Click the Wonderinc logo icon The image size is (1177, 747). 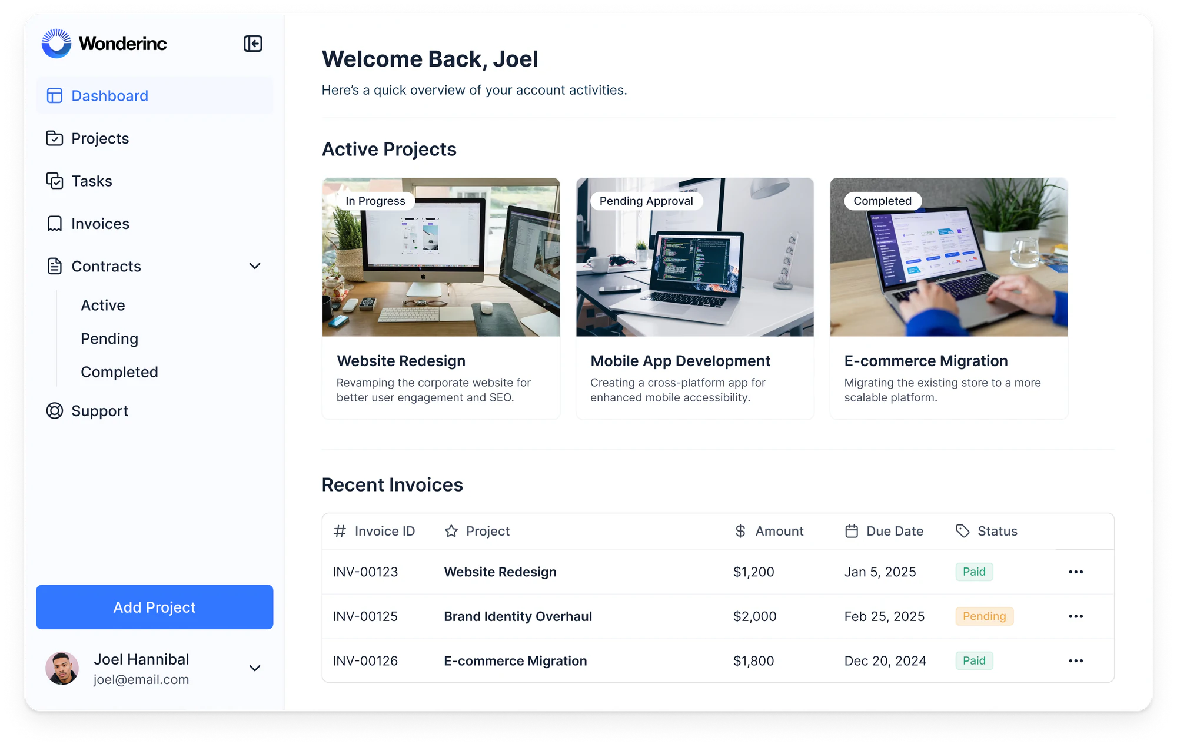[x=56, y=44]
